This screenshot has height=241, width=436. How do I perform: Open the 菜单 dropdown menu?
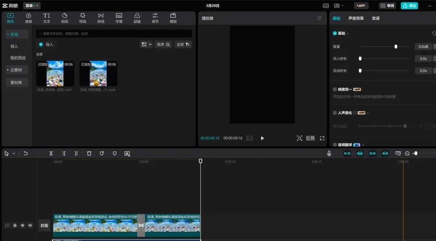point(32,6)
